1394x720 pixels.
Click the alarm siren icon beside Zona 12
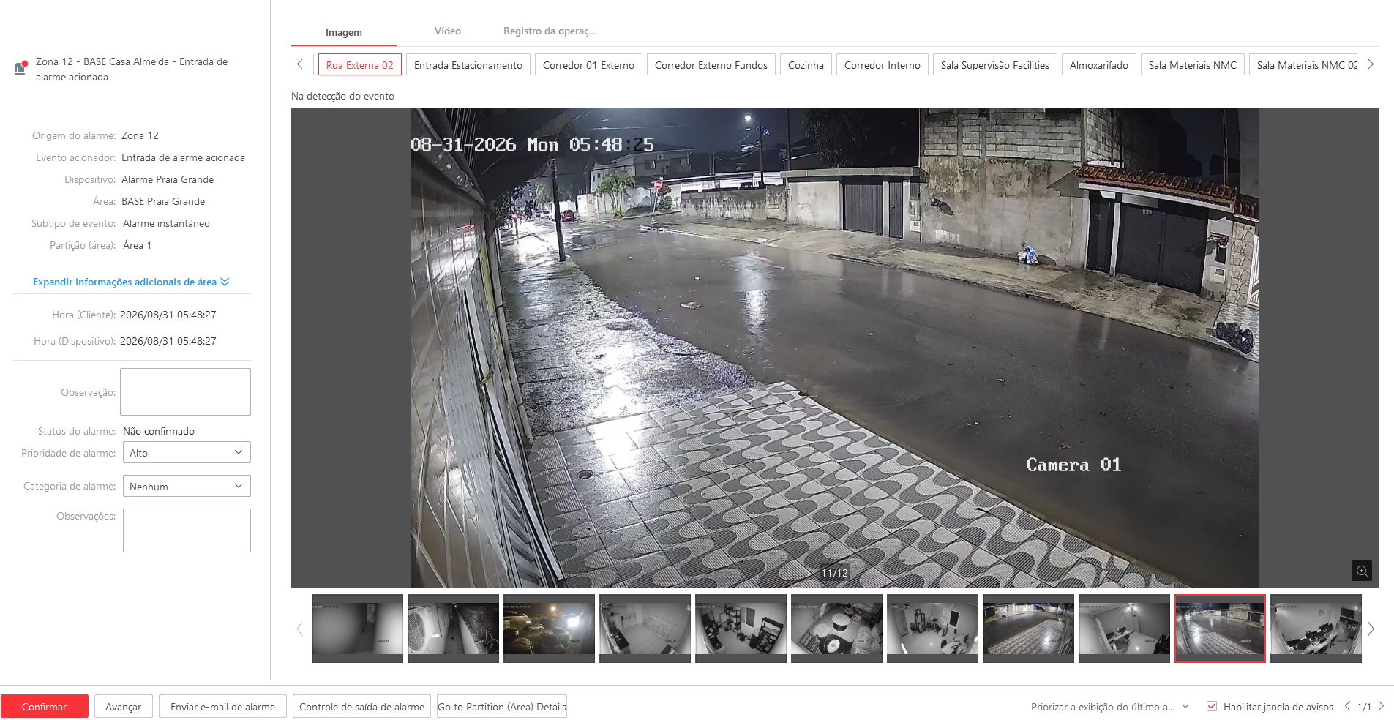pos(21,68)
